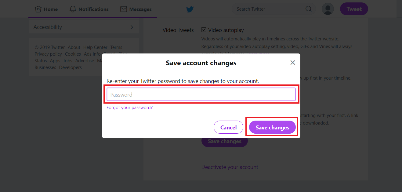Open the Help Center footer link
Screen dimensions: 402x192
(95, 47)
